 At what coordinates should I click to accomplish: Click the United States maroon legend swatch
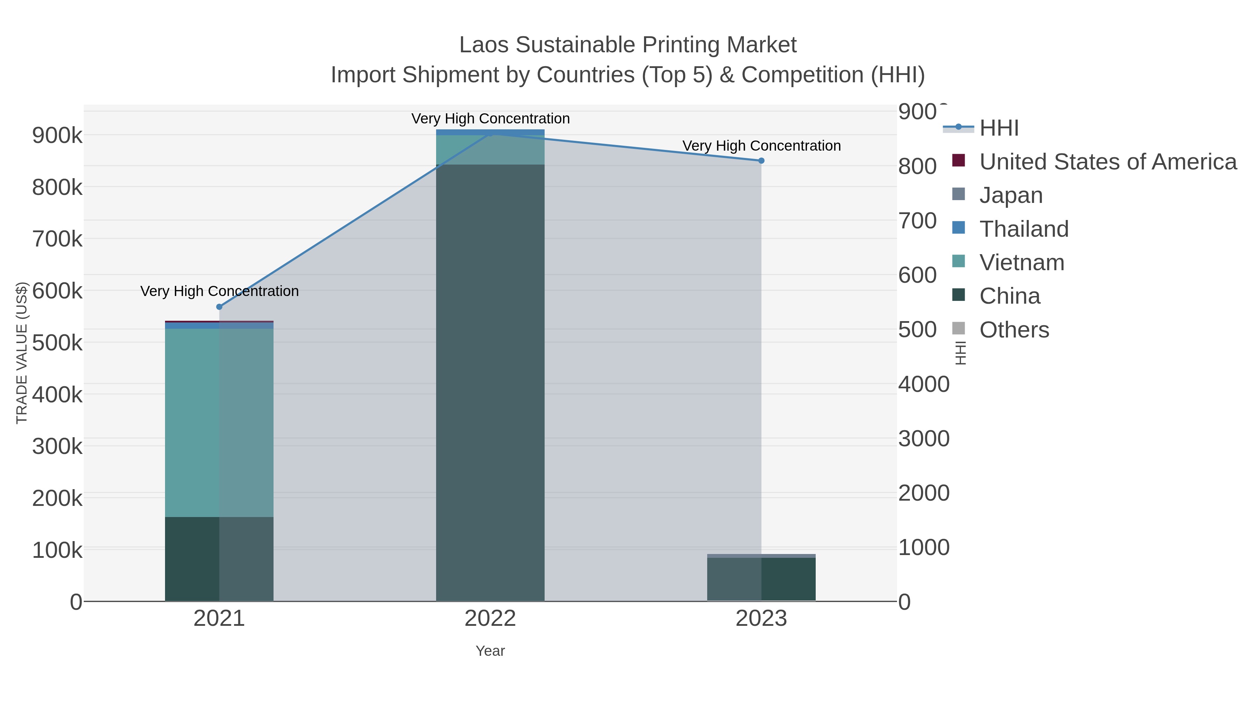pyautogui.click(x=959, y=160)
